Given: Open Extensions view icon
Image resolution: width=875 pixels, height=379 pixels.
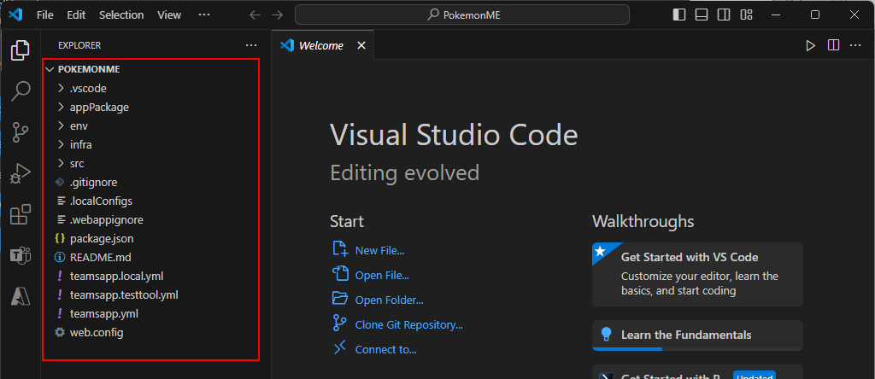Looking at the screenshot, I should click(21, 214).
